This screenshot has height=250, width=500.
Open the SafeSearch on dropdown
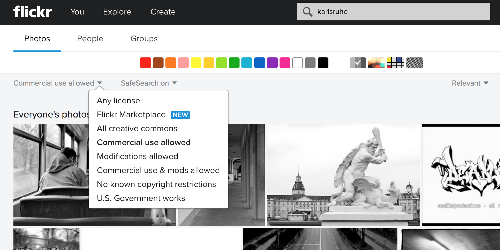pos(149,83)
